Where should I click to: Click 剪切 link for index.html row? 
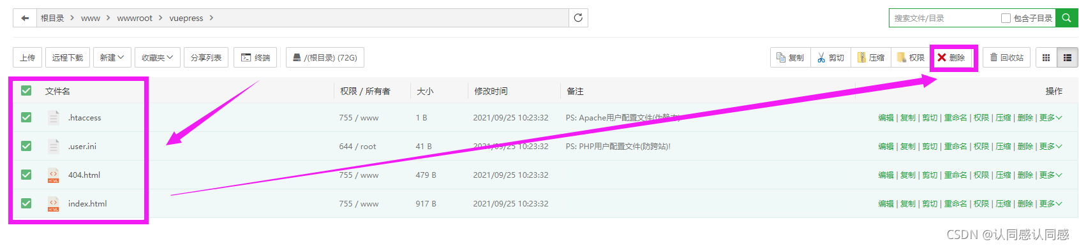click(x=930, y=203)
